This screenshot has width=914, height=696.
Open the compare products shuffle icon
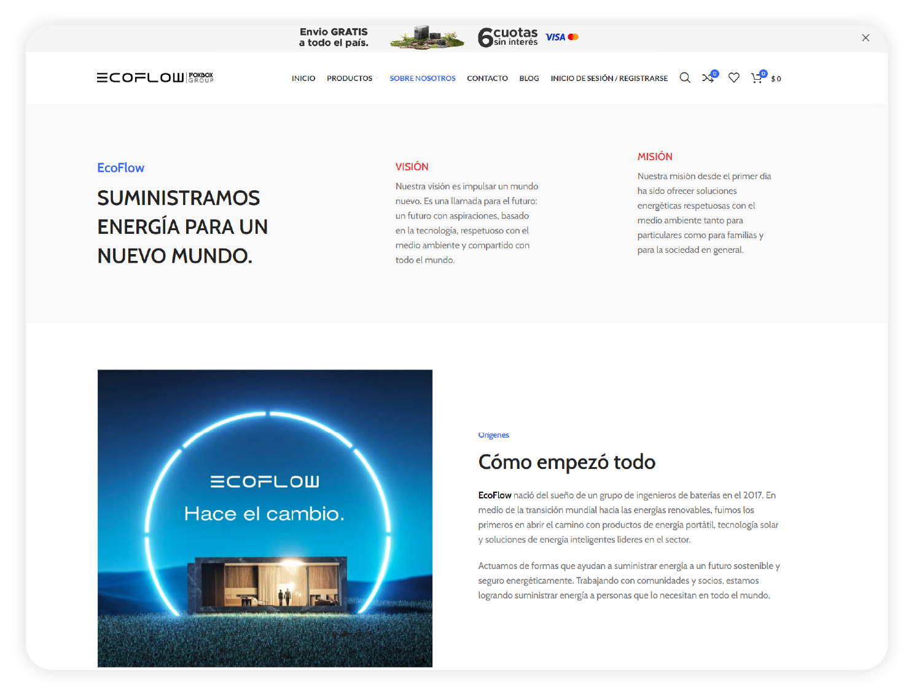708,78
